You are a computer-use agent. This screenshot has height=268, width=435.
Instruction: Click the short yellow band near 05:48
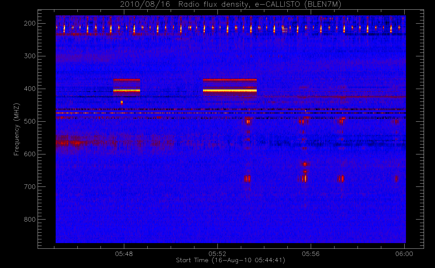(127, 91)
